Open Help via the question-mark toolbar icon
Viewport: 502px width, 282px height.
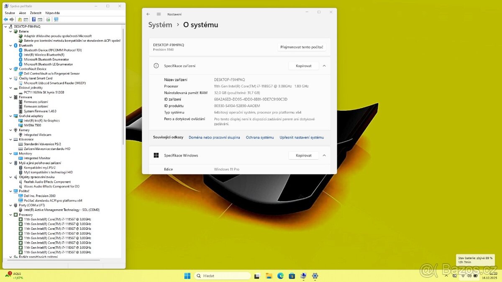click(x=34, y=19)
